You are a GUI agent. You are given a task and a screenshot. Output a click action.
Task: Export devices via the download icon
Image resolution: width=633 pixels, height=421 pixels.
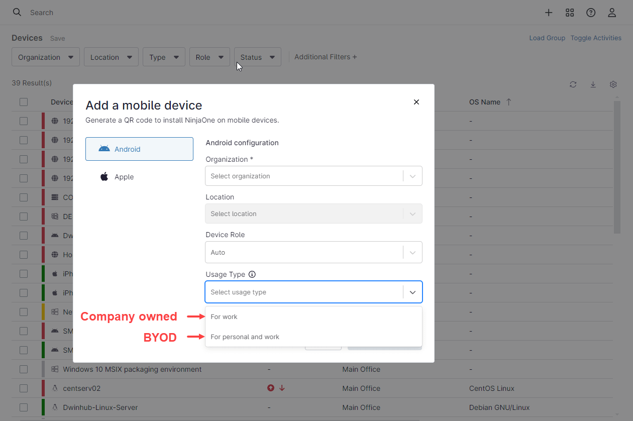click(593, 84)
